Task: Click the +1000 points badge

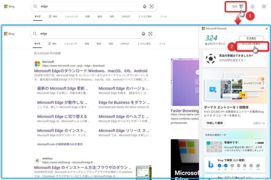Action: (x=259, y=143)
